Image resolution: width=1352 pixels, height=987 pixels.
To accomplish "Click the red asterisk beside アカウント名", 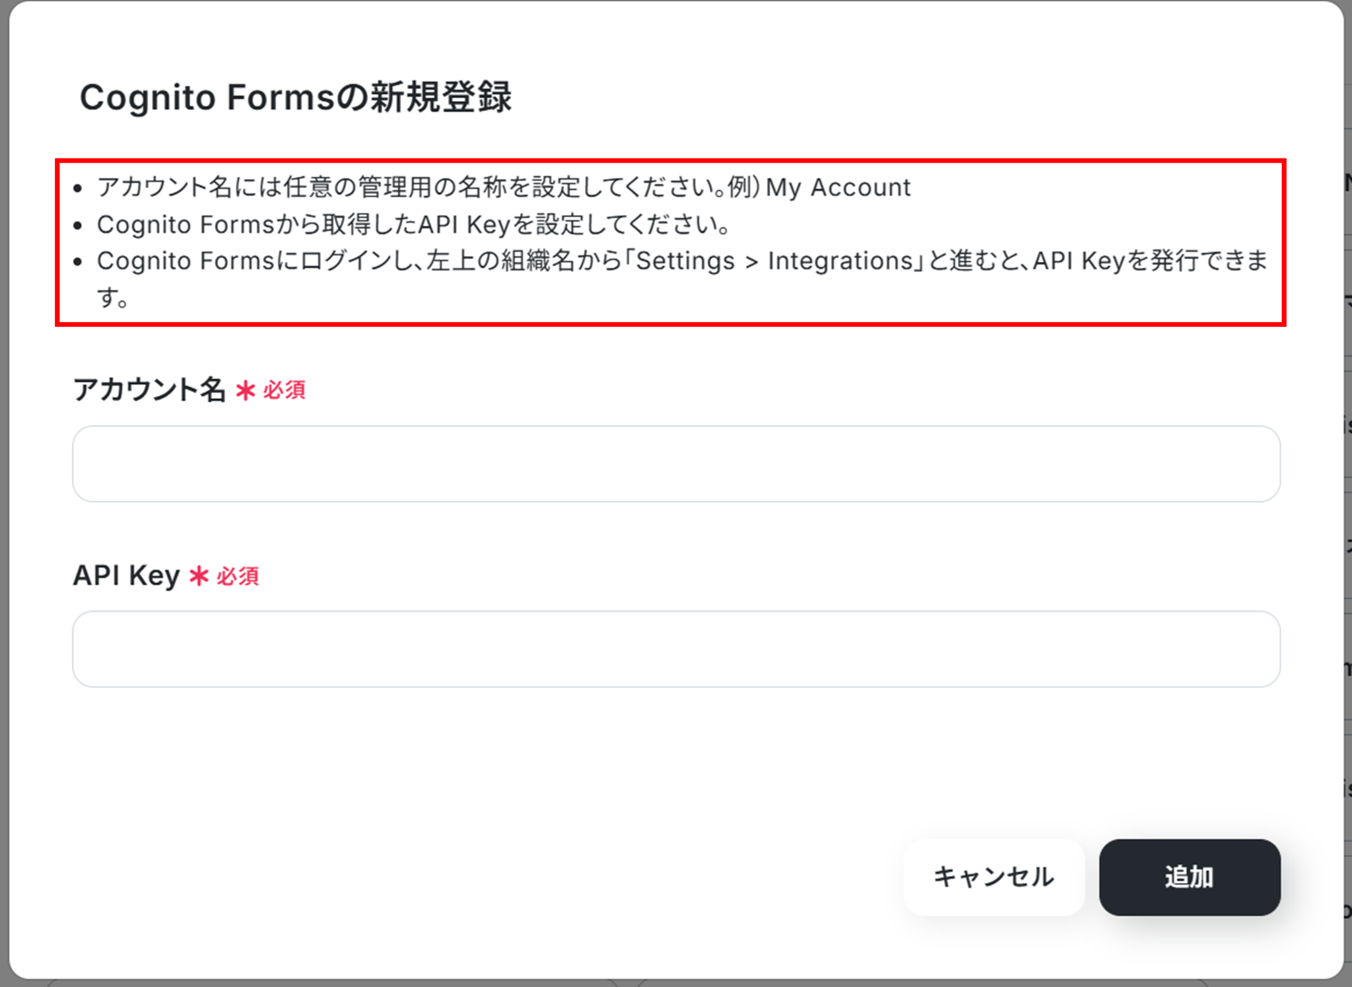I will [x=246, y=390].
